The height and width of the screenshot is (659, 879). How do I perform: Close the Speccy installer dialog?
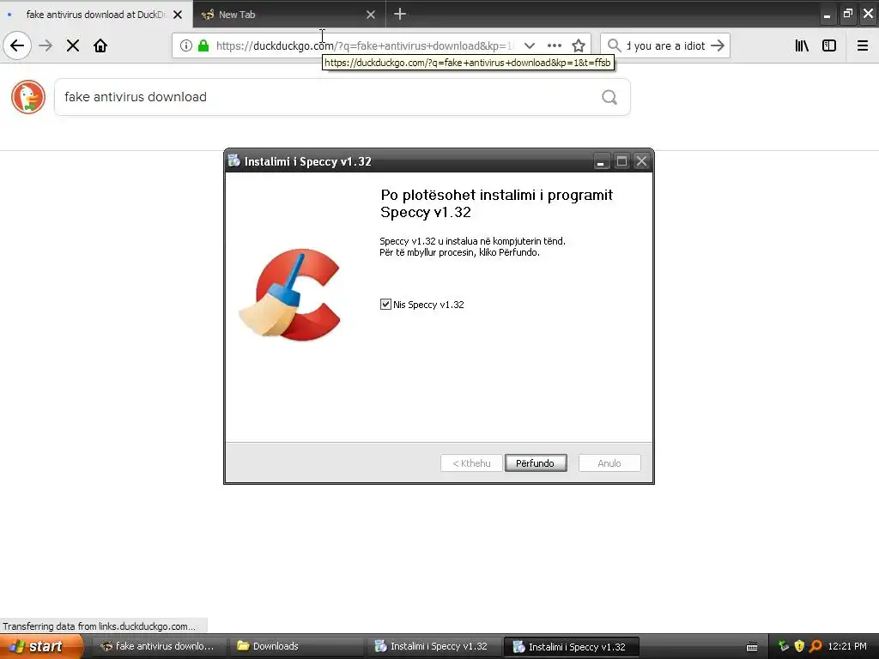tap(642, 161)
